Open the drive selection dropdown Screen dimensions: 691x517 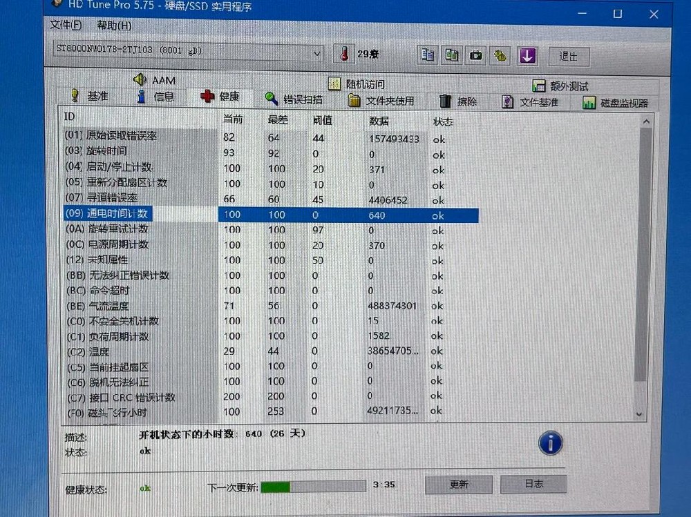point(317,53)
